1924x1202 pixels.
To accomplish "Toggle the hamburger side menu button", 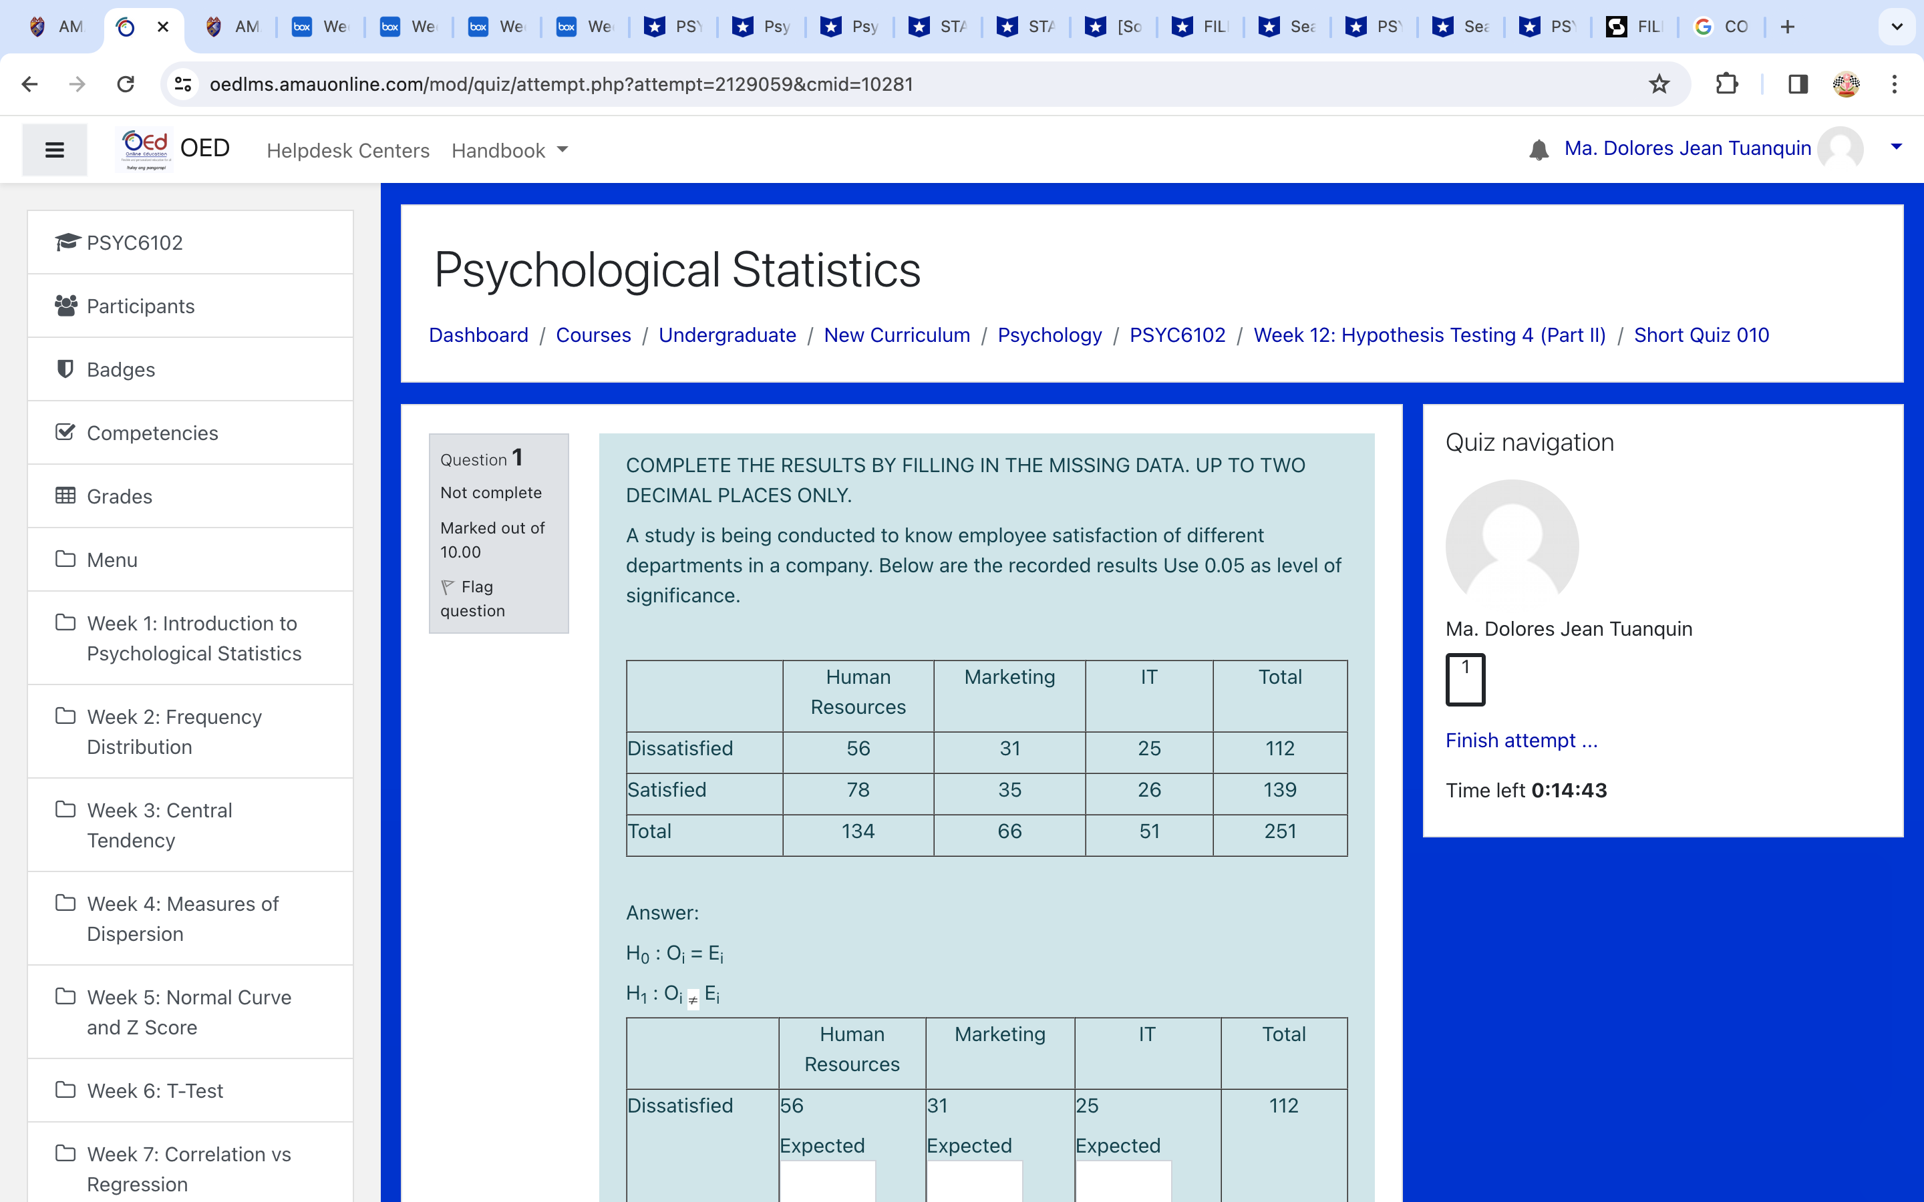I will pyautogui.click(x=54, y=150).
